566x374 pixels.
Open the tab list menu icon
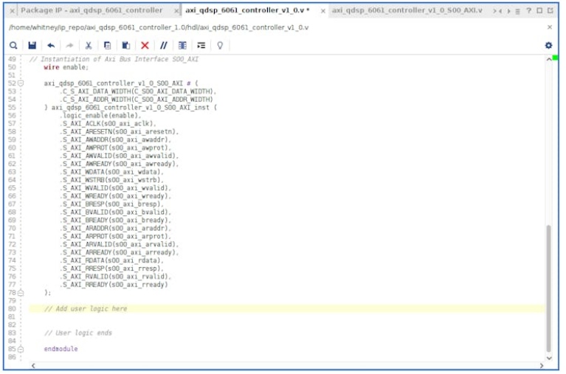pyautogui.click(x=517, y=11)
